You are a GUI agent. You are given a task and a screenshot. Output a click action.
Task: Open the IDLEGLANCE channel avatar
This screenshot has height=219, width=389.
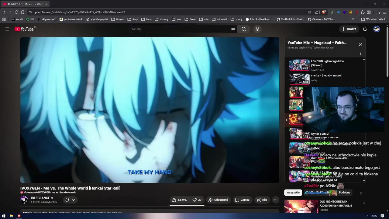click(x=24, y=200)
